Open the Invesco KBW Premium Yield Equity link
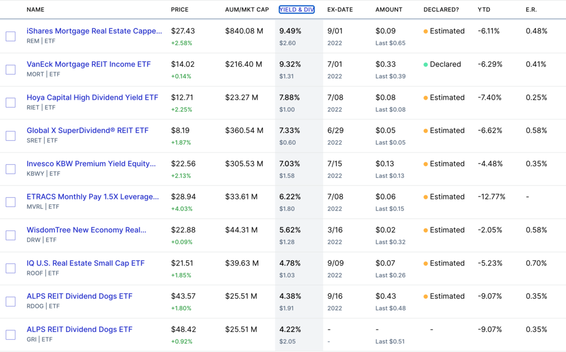This screenshot has height=352, width=566. 90,164
